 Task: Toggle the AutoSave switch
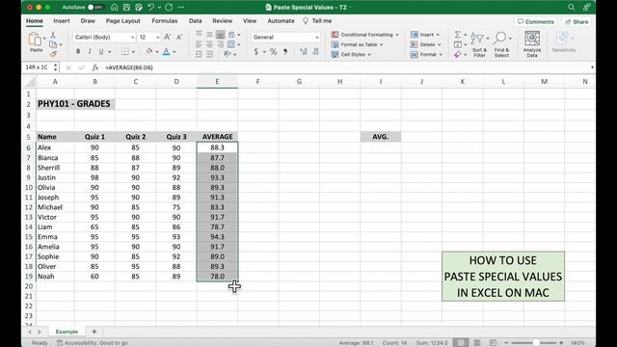94,7
